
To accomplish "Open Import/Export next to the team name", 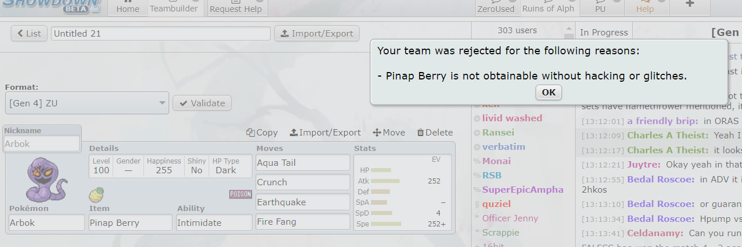I will coord(317,33).
